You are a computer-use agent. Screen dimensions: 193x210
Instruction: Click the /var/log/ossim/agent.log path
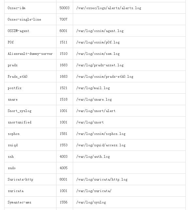coord(100,31)
